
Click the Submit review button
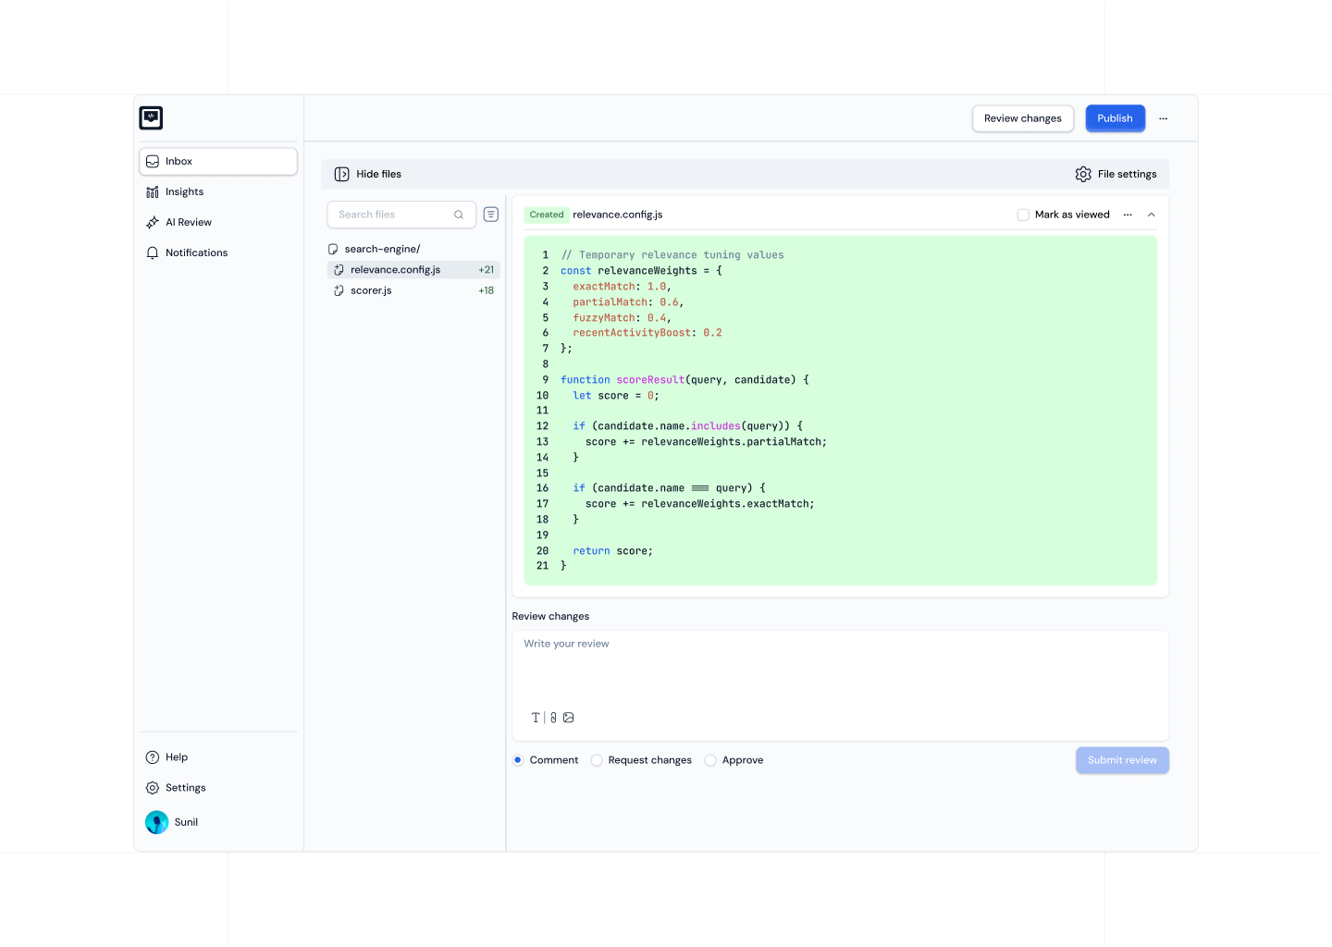(1122, 760)
